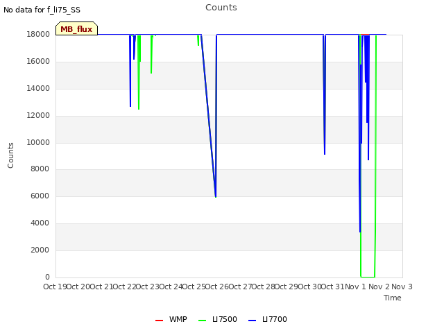This screenshot has height=333, width=444.
Task: Click the 'Oct 28' x-axis label
Action: [x=264, y=287]
